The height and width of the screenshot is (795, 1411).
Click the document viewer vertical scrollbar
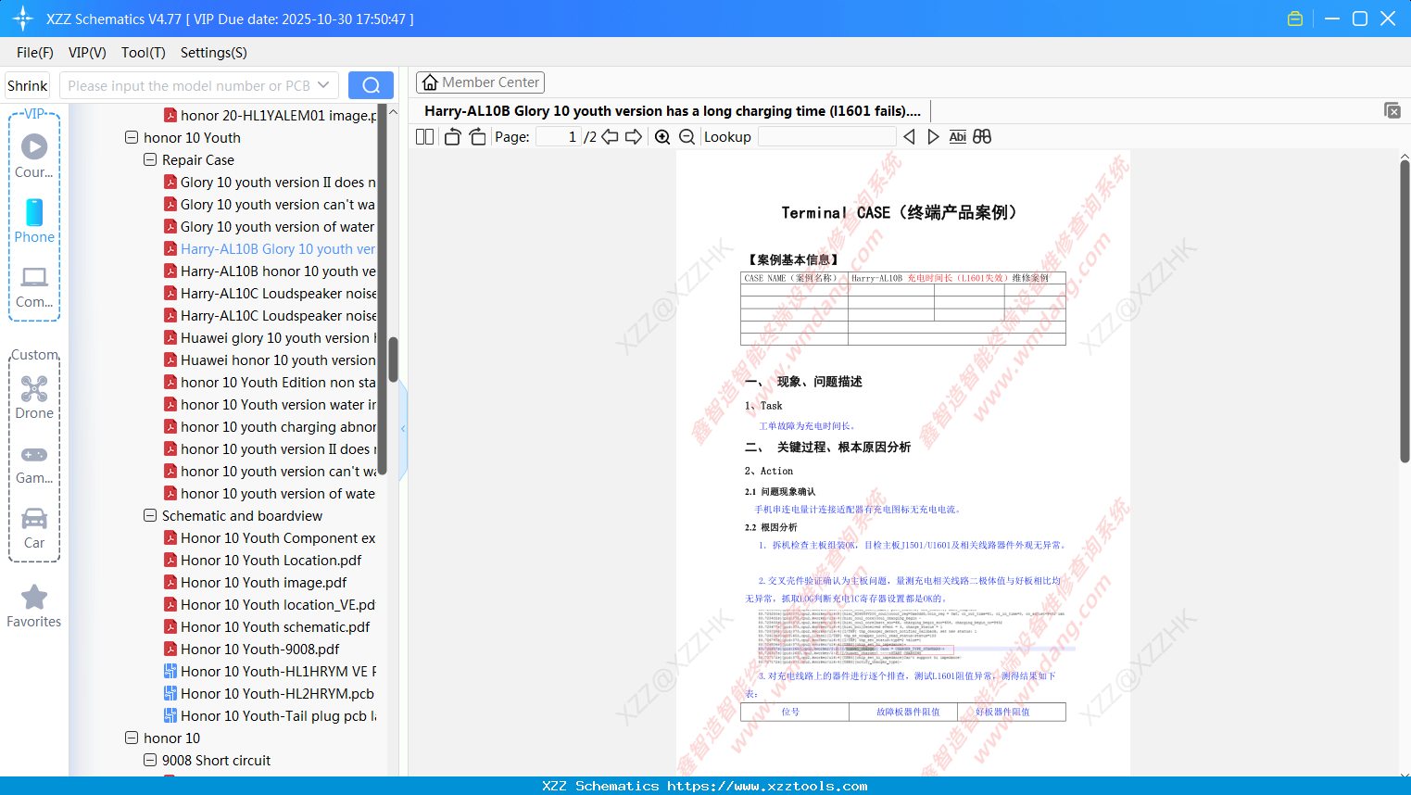click(x=1405, y=310)
